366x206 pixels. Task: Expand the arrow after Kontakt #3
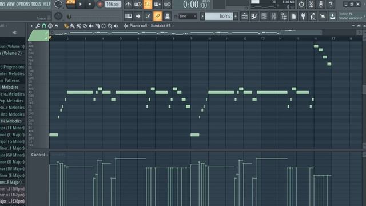(x=173, y=26)
